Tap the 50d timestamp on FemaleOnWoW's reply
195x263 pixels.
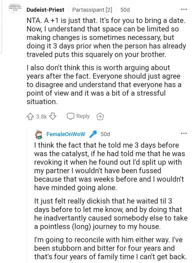(105, 134)
